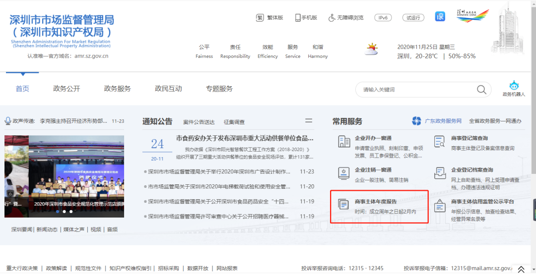Select 案件公告送达 tab

pos(199,122)
